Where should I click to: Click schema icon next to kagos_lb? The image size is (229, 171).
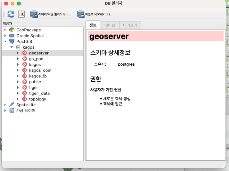(25, 76)
